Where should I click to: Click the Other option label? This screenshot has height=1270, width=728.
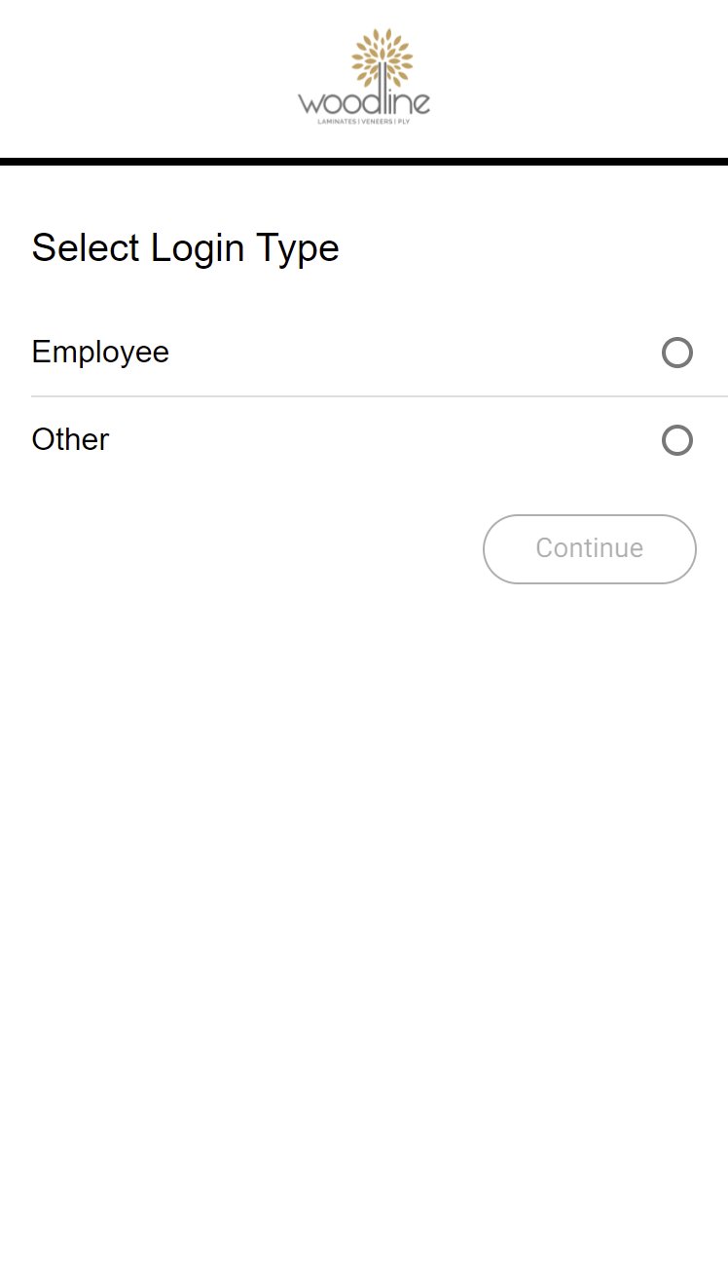[70, 439]
